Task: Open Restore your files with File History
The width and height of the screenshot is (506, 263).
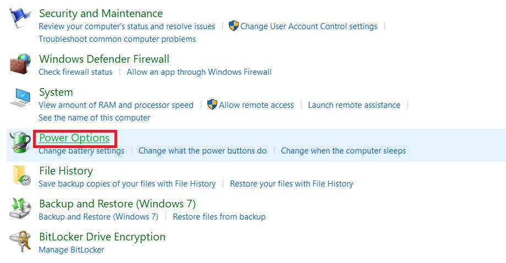Action: pos(291,184)
